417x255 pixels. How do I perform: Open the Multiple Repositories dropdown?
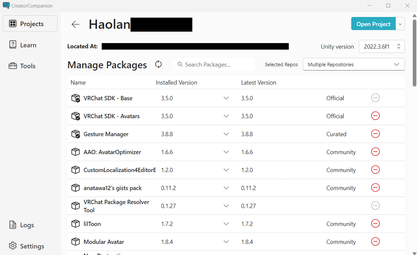point(354,65)
